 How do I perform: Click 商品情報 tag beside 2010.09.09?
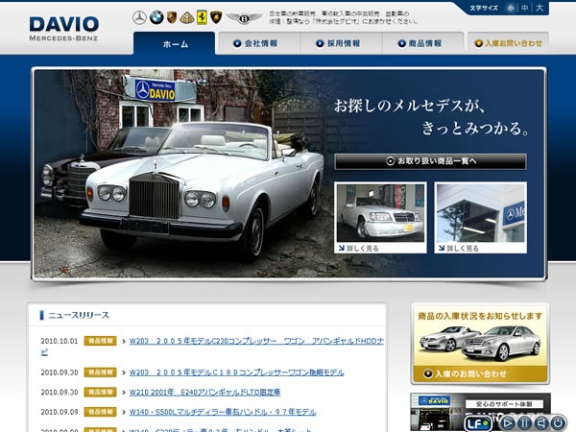coord(100,412)
